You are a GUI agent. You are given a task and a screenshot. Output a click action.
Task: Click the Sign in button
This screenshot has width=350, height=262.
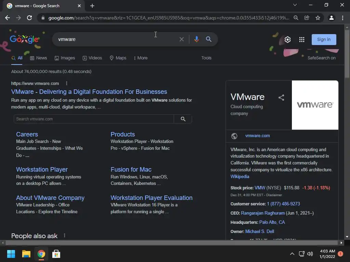pos(324,40)
